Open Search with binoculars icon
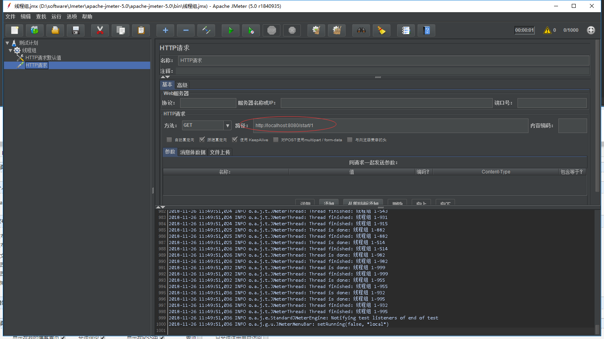This screenshot has width=604, height=339. point(361,30)
